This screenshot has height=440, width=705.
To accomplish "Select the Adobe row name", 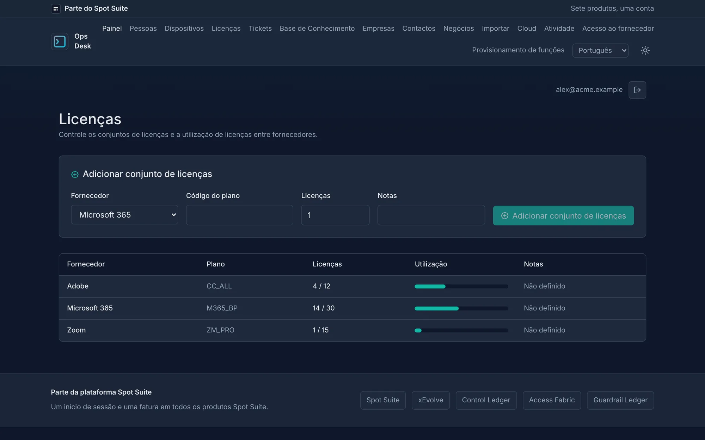I will pos(78,286).
